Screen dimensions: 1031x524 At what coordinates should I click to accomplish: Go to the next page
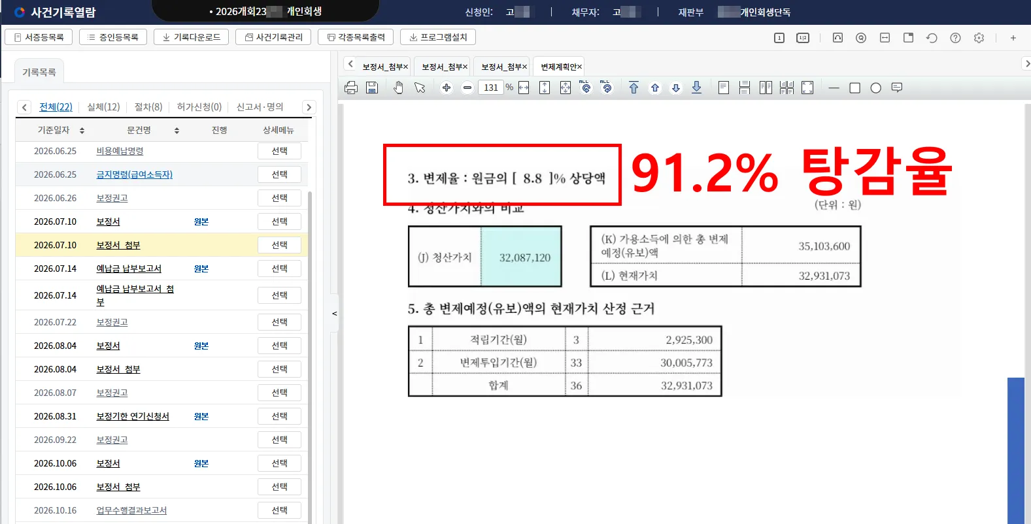676,88
